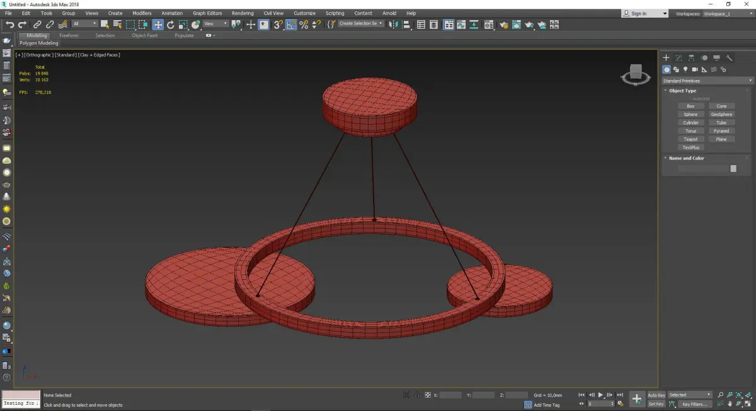
Task: Open the Standard Primitives dropdown
Action: pyautogui.click(x=707, y=81)
